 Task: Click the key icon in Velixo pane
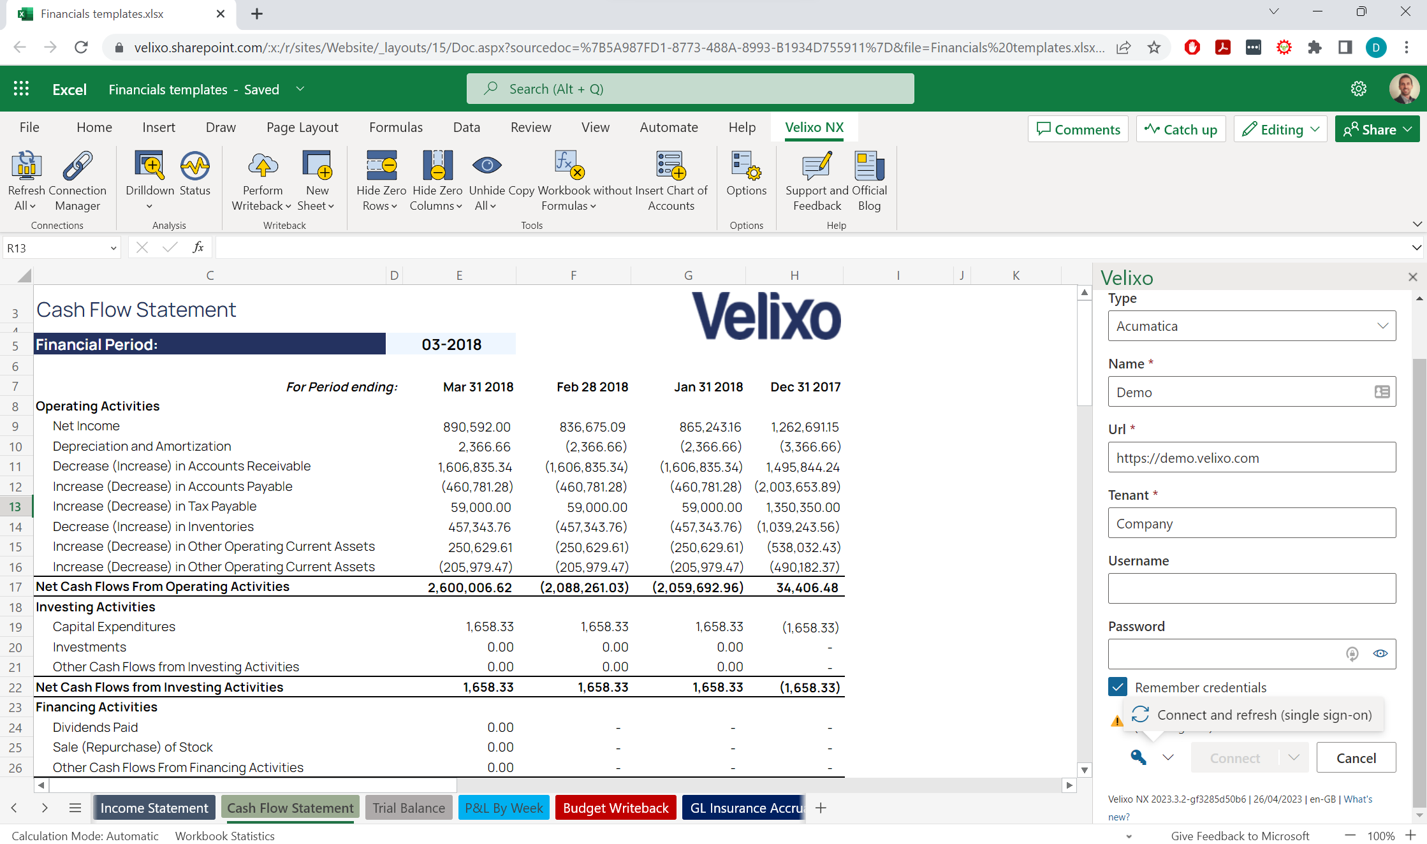(x=1138, y=757)
